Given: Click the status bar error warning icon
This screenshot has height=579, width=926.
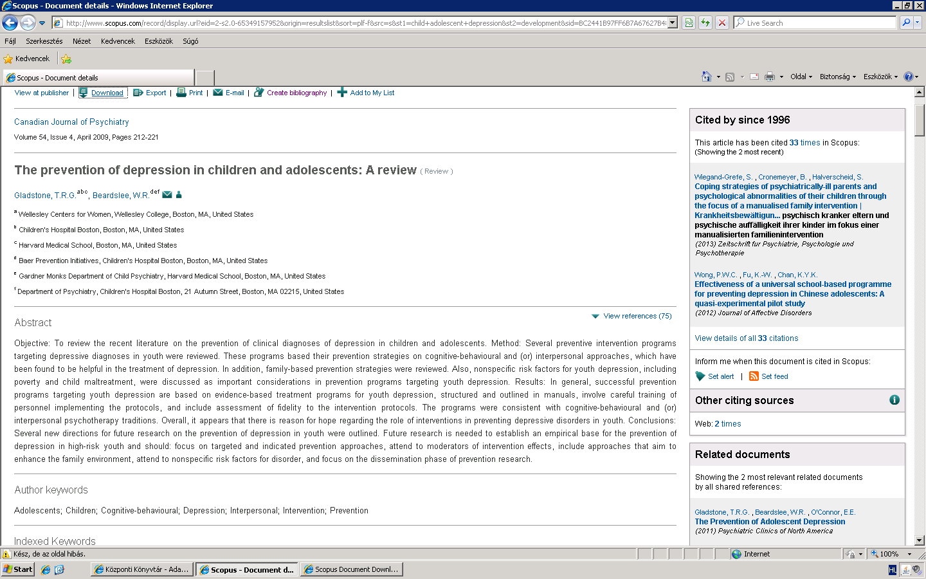Looking at the screenshot, I should coord(6,554).
